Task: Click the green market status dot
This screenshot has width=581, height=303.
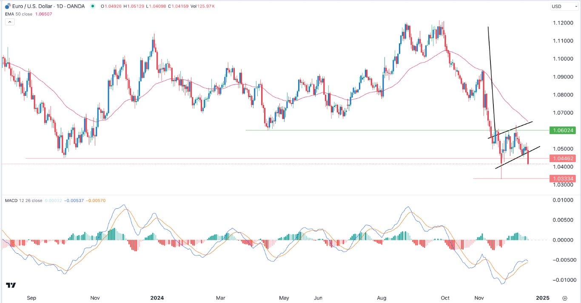Action: [93, 6]
